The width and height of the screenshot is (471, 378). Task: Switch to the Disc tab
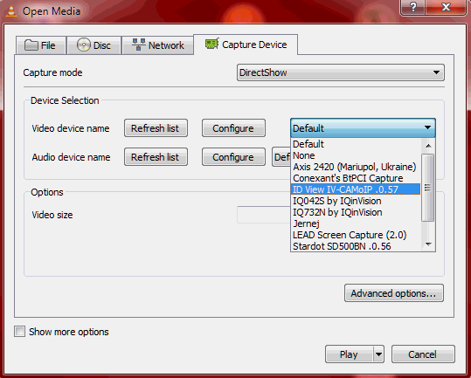tap(94, 45)
